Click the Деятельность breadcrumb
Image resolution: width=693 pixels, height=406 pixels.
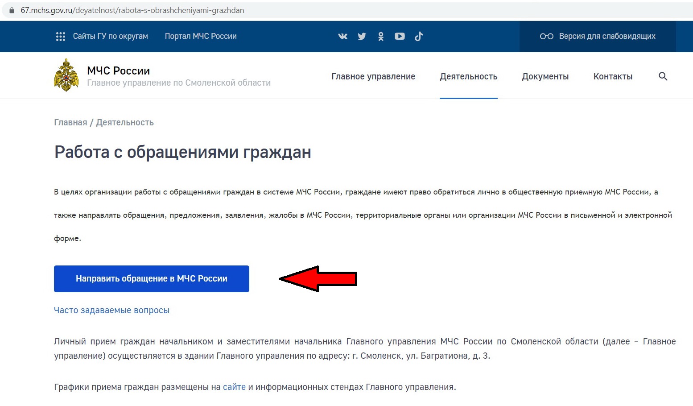pos(125,122)
